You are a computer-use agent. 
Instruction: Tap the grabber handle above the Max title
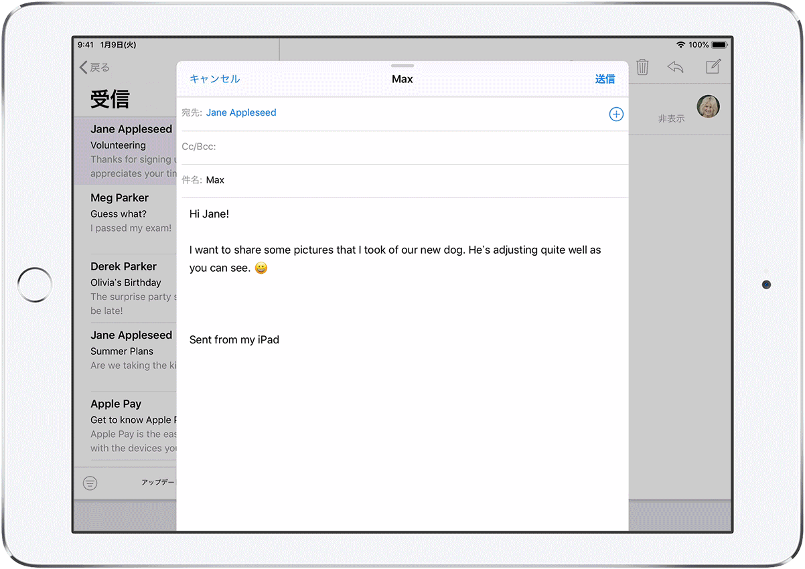pos(402,66)
